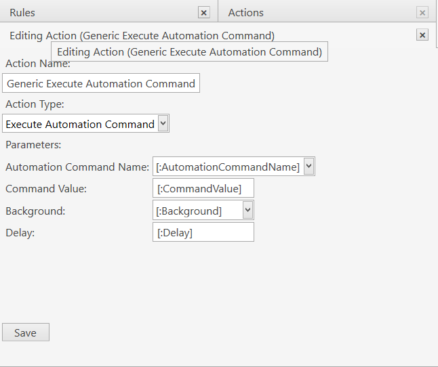The image size is (438, 367).
Task: Click the Command Value input field
Action: click(x=203, y=188)
